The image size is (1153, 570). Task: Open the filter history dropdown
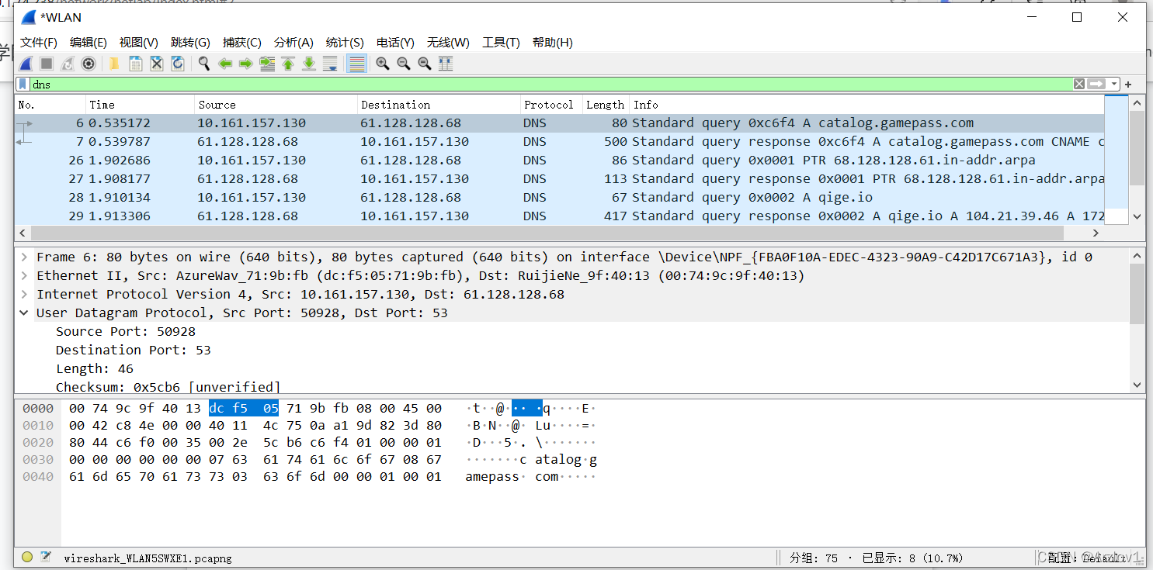1115,84
